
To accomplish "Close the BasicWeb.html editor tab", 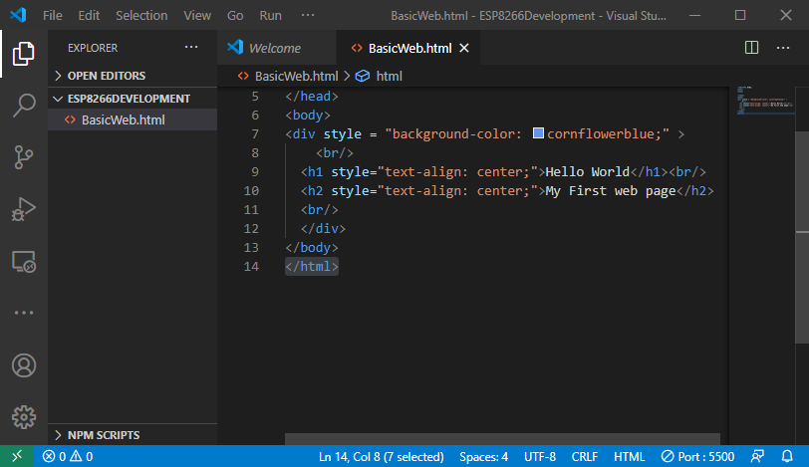I will tap(464, 48).
